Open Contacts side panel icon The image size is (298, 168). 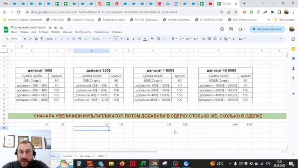tap(293, 69)
